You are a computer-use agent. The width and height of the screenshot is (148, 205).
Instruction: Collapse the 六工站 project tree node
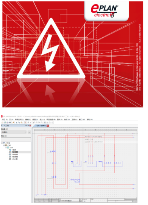[x=2, y=143]
